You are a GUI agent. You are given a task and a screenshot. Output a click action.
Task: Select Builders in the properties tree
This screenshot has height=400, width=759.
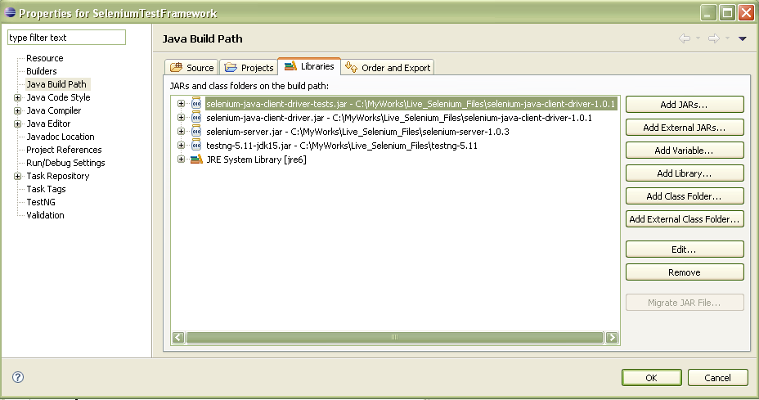pos(41,71)
